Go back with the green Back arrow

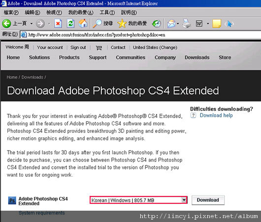click(x=6, y=24)
